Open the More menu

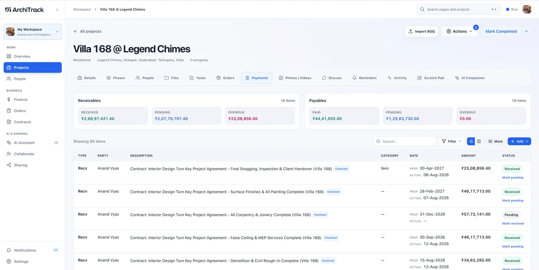495,141
